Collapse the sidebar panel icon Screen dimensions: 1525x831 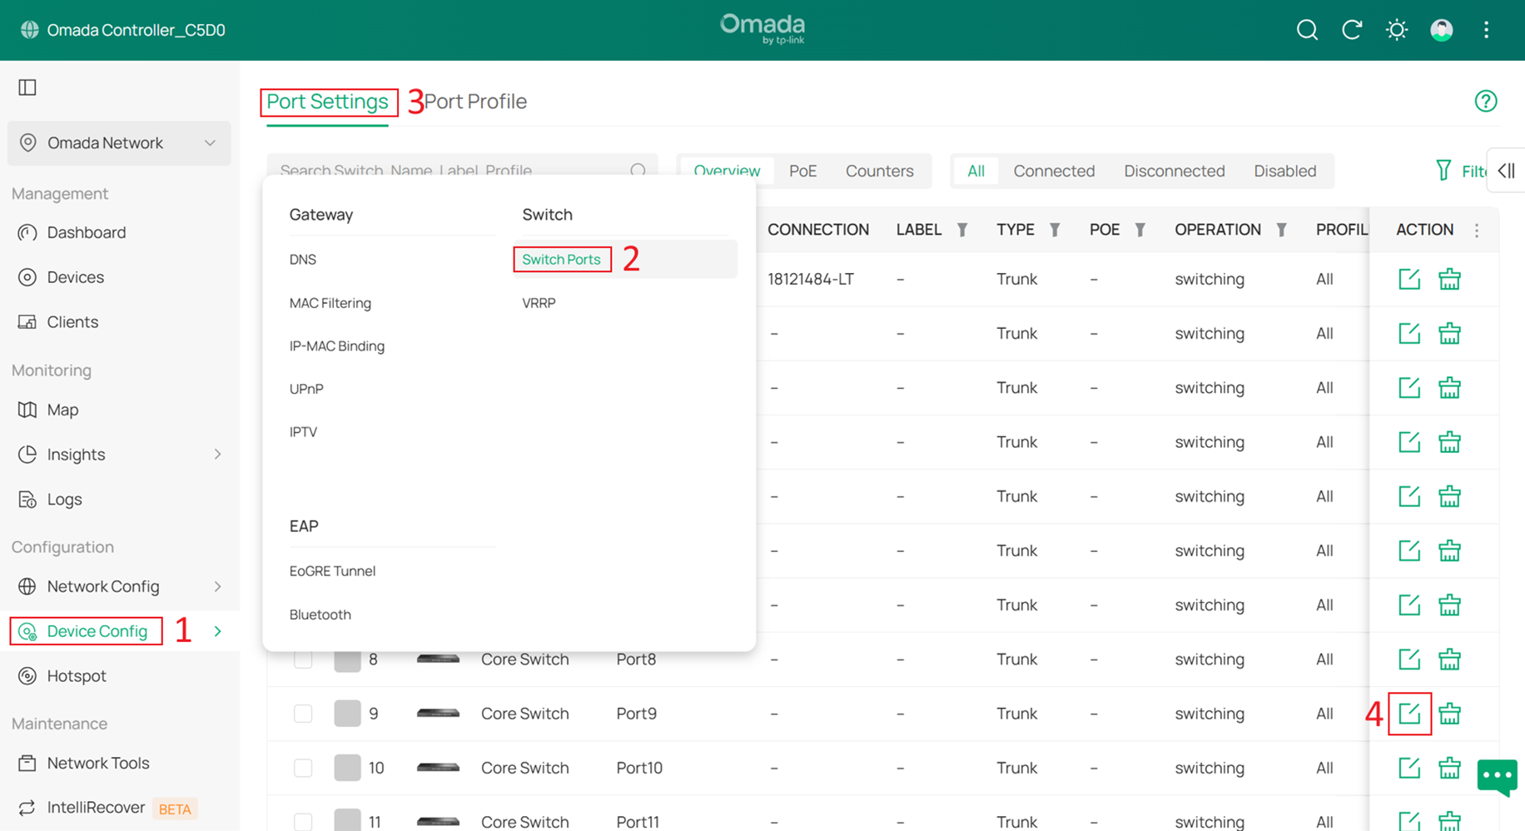(27, 87)
